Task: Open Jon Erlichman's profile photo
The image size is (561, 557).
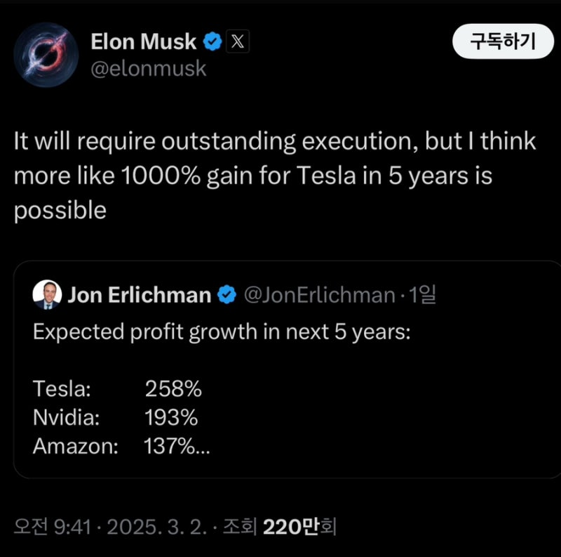Action: point(47,294)
